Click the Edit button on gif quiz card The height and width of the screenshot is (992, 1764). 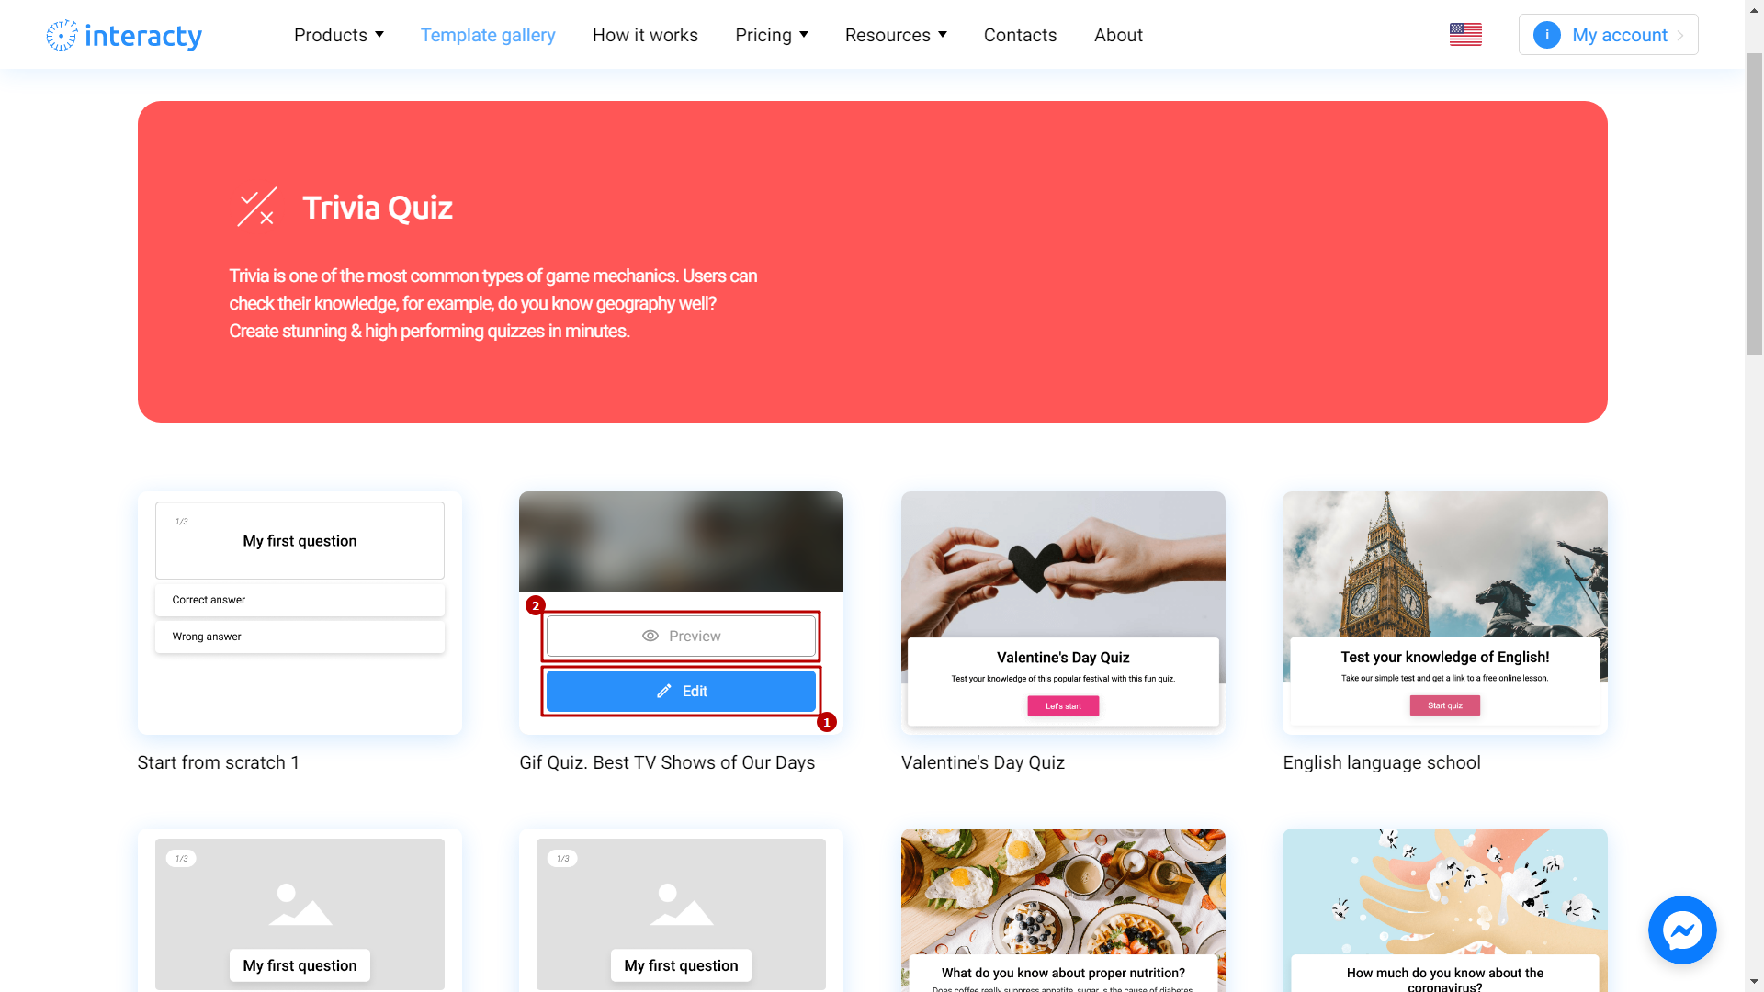(681, 691)
